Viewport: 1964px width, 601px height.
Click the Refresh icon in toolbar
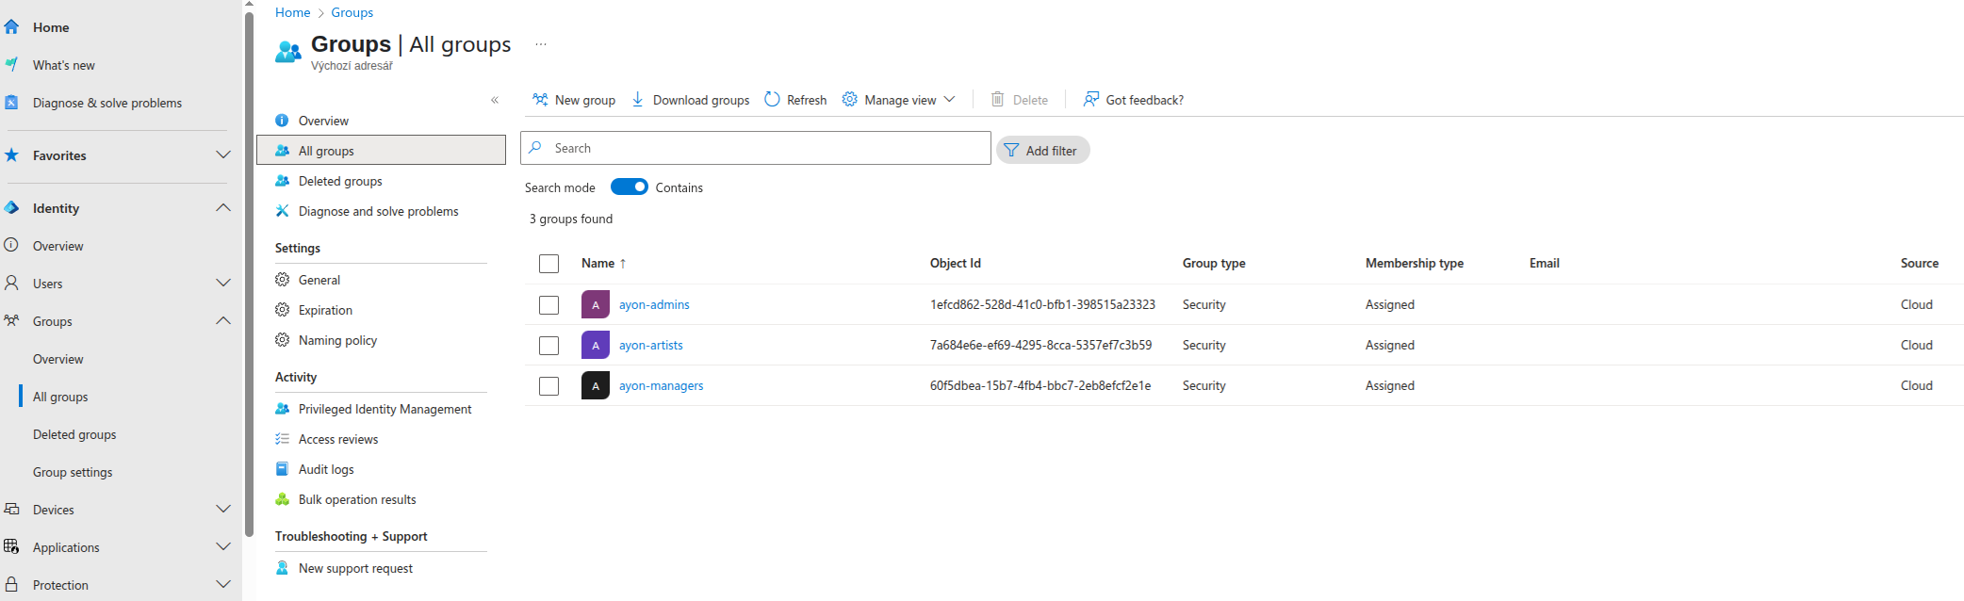coord(772,100)
